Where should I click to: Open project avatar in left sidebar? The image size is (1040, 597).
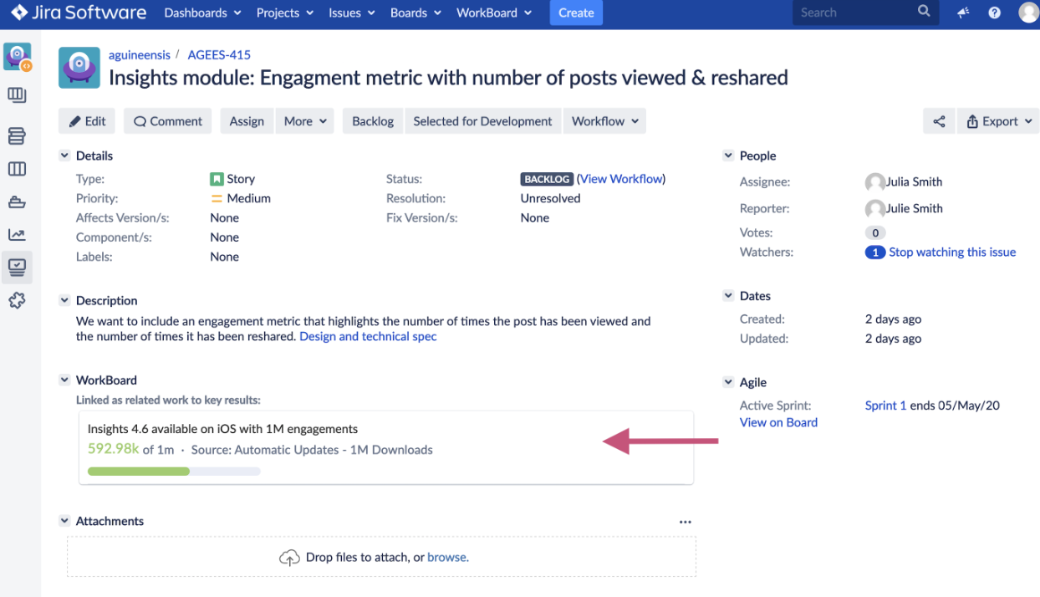pos(18,57)
